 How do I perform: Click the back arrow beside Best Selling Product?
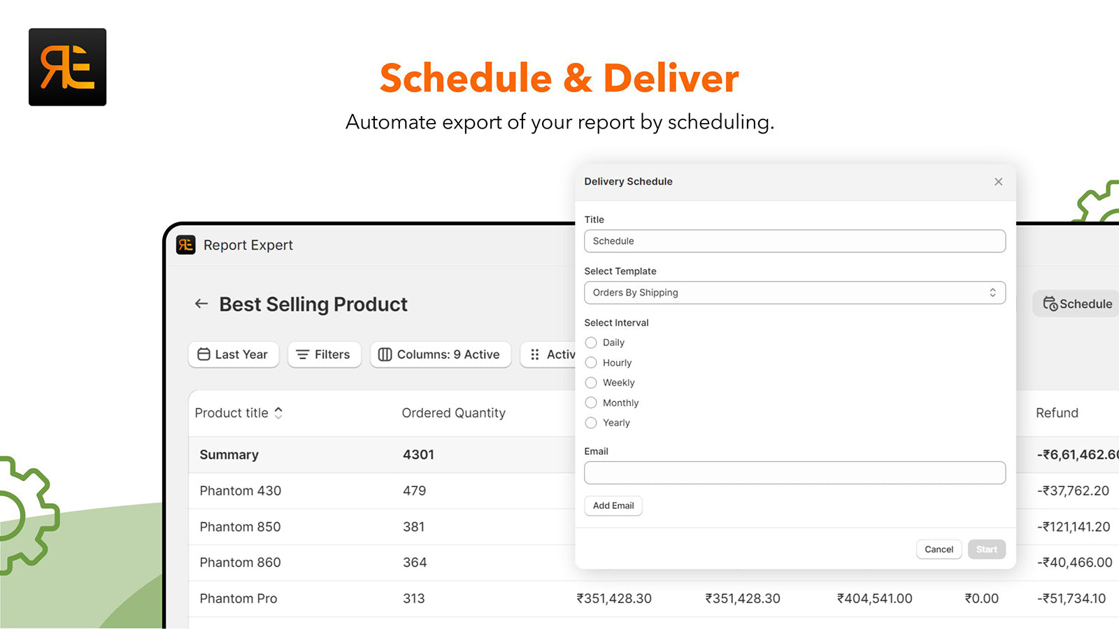click(201, 304)
